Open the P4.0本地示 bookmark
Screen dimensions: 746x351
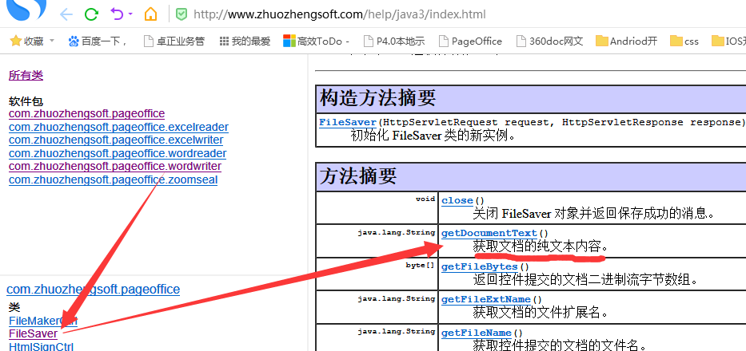click(x=393, y=41)
